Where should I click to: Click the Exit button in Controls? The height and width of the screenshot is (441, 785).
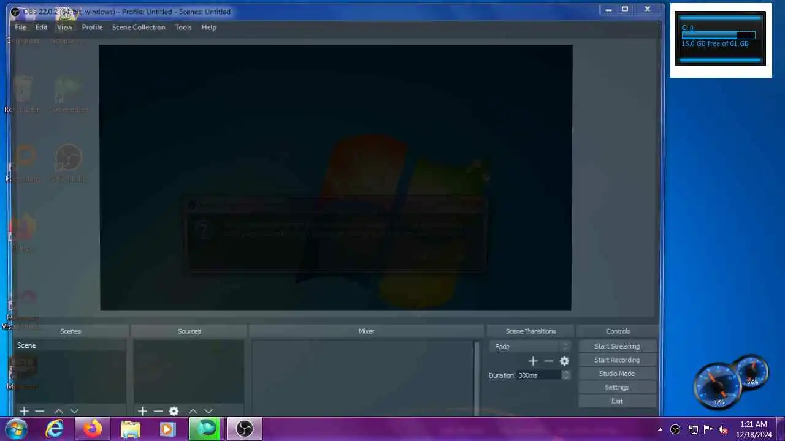[617, 401]
